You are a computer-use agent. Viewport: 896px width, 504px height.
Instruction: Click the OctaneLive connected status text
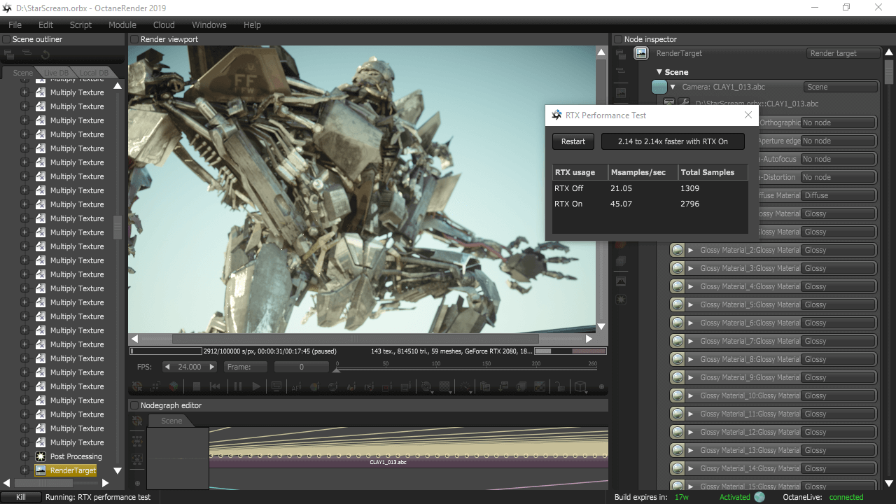(x=846, y=497)
